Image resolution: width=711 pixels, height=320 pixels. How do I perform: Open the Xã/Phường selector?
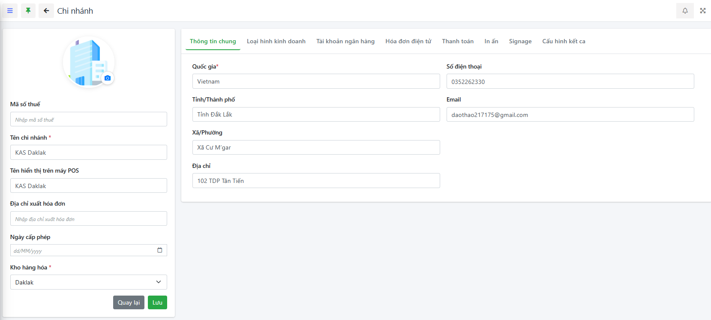point(316,147)
